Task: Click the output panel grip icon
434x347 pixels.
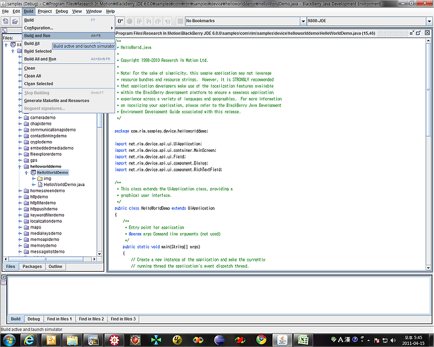Action: point(4,283)
